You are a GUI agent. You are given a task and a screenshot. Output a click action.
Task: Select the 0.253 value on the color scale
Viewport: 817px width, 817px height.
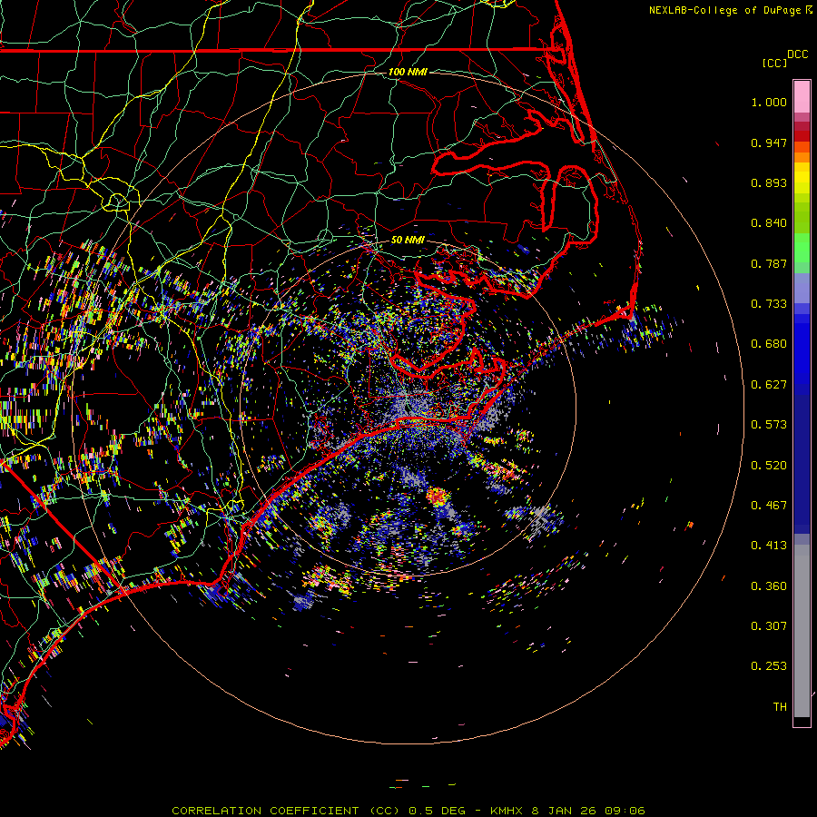[x=769, y=666]
